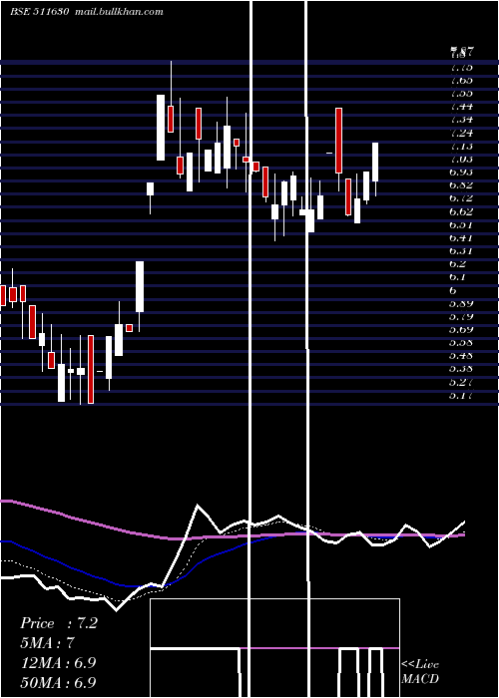The height and width of the screenshot is (698, 499).
Task: Click the 6.31 price axis label
Action: 461,251
